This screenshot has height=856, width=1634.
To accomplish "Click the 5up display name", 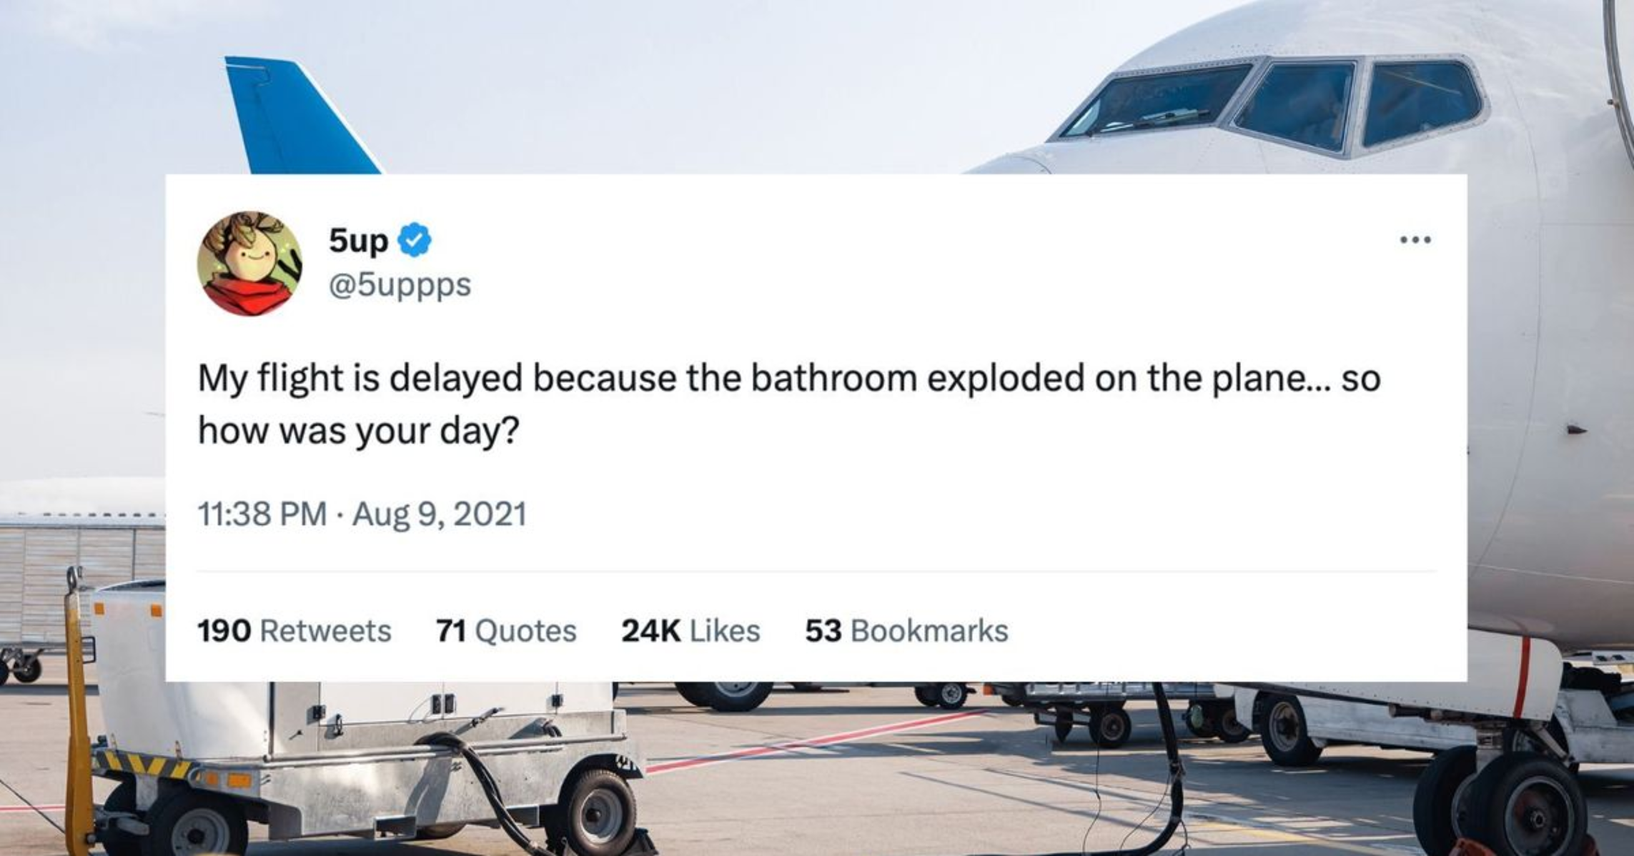I will tap(358, 240).
